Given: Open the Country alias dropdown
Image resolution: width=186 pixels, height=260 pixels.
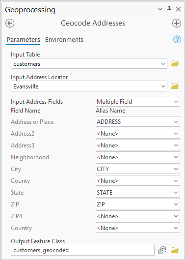Looking at the screenshot, I should 138,228.
